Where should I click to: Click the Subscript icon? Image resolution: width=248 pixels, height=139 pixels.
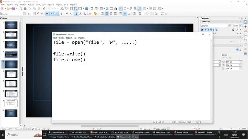pyautogui.click(x=71, y=14)
